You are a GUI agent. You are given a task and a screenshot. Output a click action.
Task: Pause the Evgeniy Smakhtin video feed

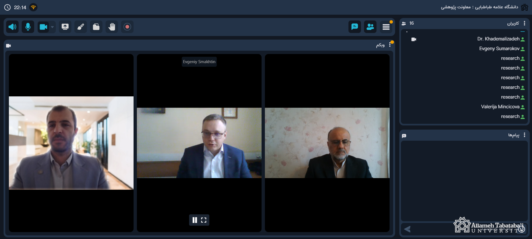195,220
